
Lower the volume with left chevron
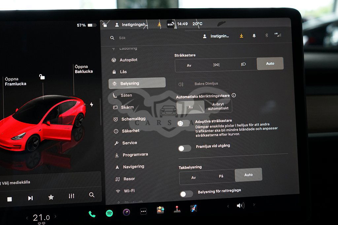click(228, 206)
